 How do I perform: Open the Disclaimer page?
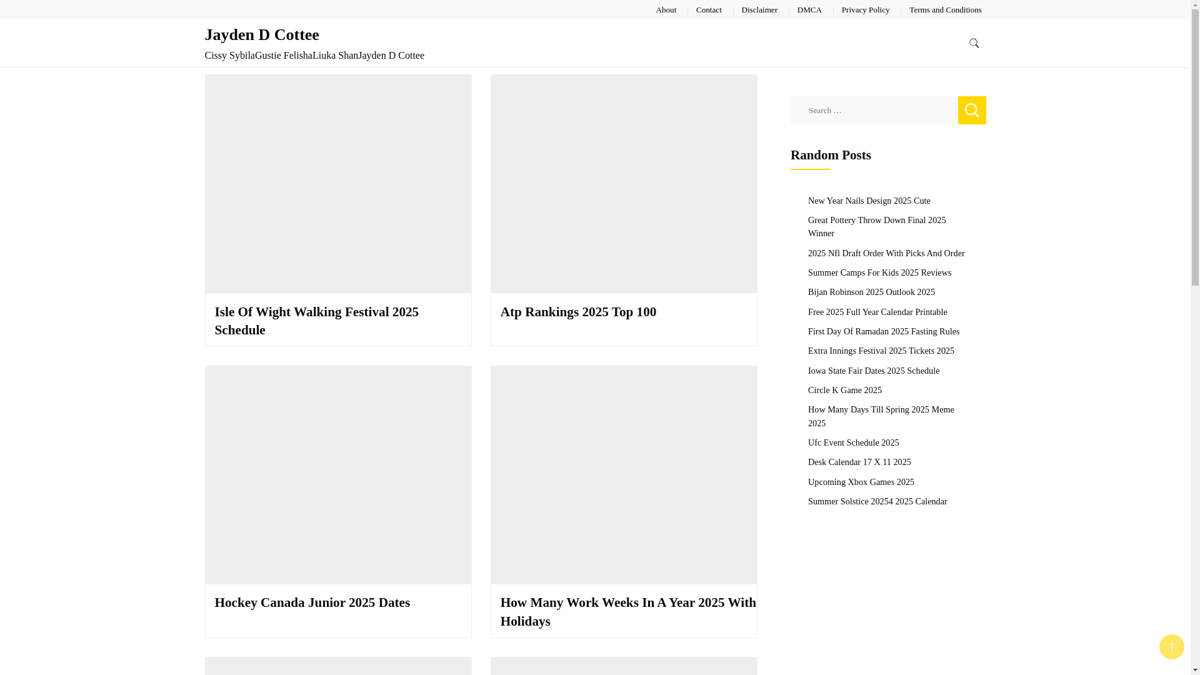[x=759, y=10]
